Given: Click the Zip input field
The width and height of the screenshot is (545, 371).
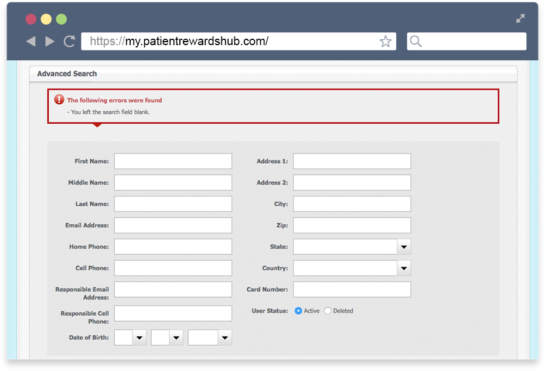Looking at the screenshot, I should point(352,225).
